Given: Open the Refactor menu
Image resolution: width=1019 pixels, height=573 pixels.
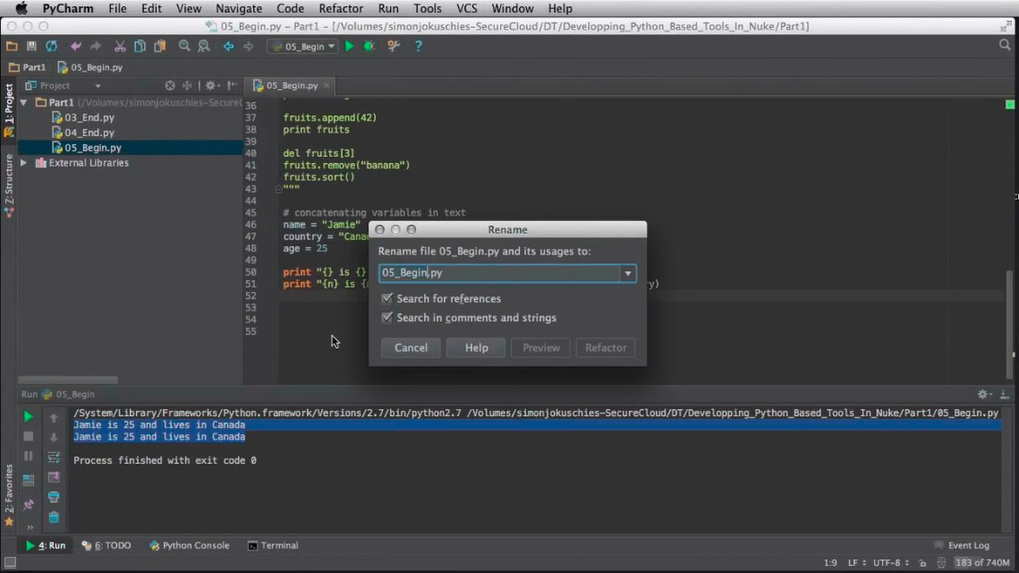Looking at the screenshot, I should click(x=341, y=8).
